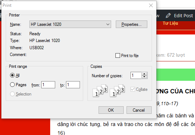Image resolution: width=195 pixels, height=135 pixels.
Task: Click the second collate pages illustration
Action: tap(117, 90)
